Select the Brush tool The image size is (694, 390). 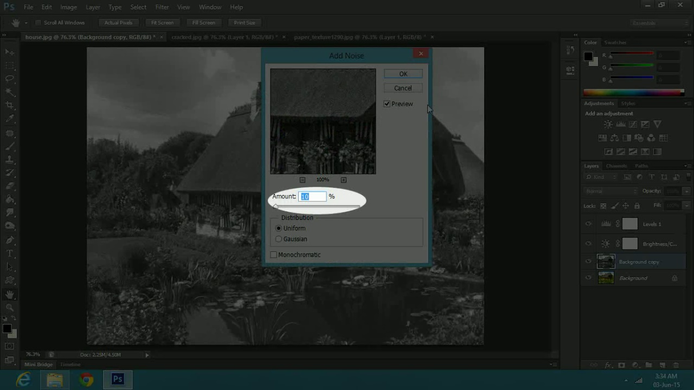10,146
